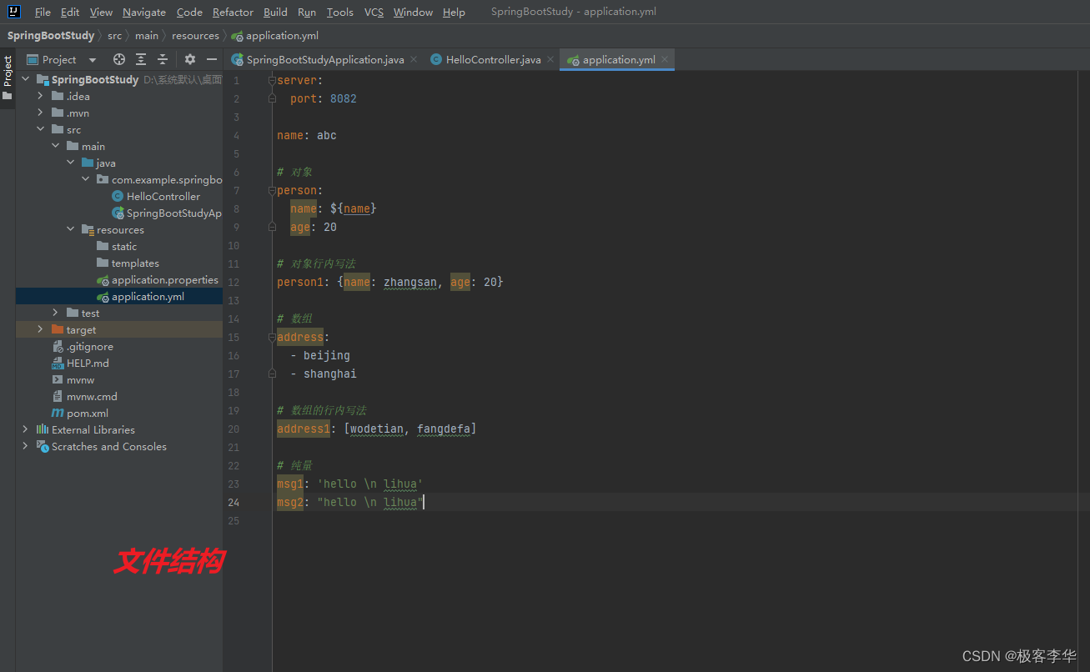This screenshot has height=672, width=1090.
Task: Click the HELP.md markdown icon
Action: click(x=58, y=364)
